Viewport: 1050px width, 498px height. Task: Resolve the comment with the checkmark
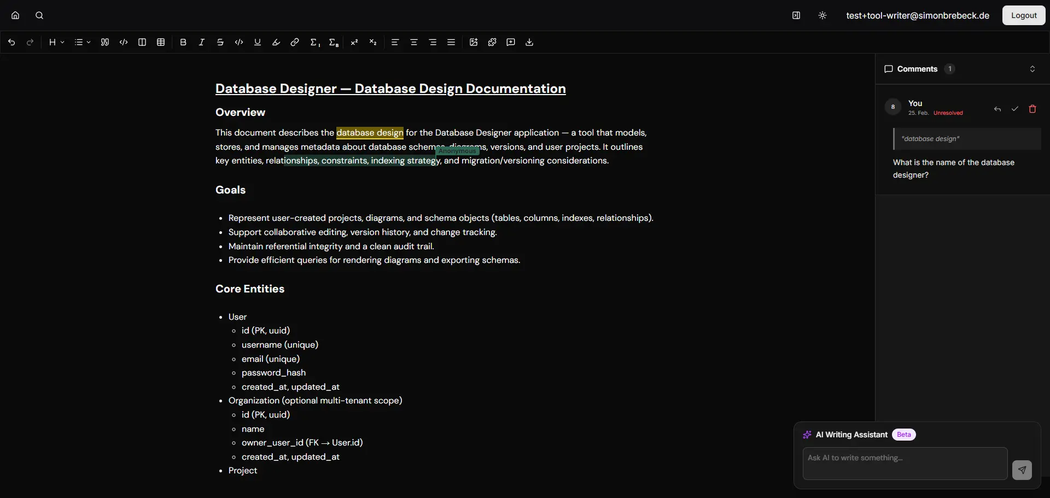click(x=1015, y=109)
